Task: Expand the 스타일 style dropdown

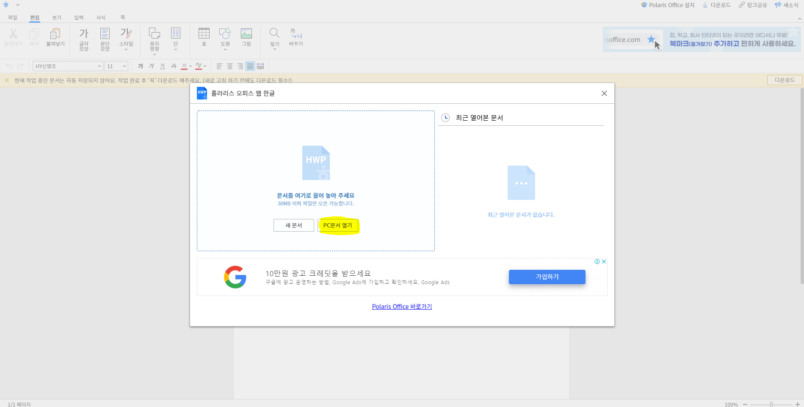Action: click(126, 50)
